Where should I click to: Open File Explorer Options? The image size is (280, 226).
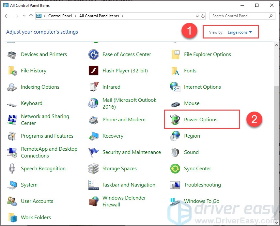(208, 54)
